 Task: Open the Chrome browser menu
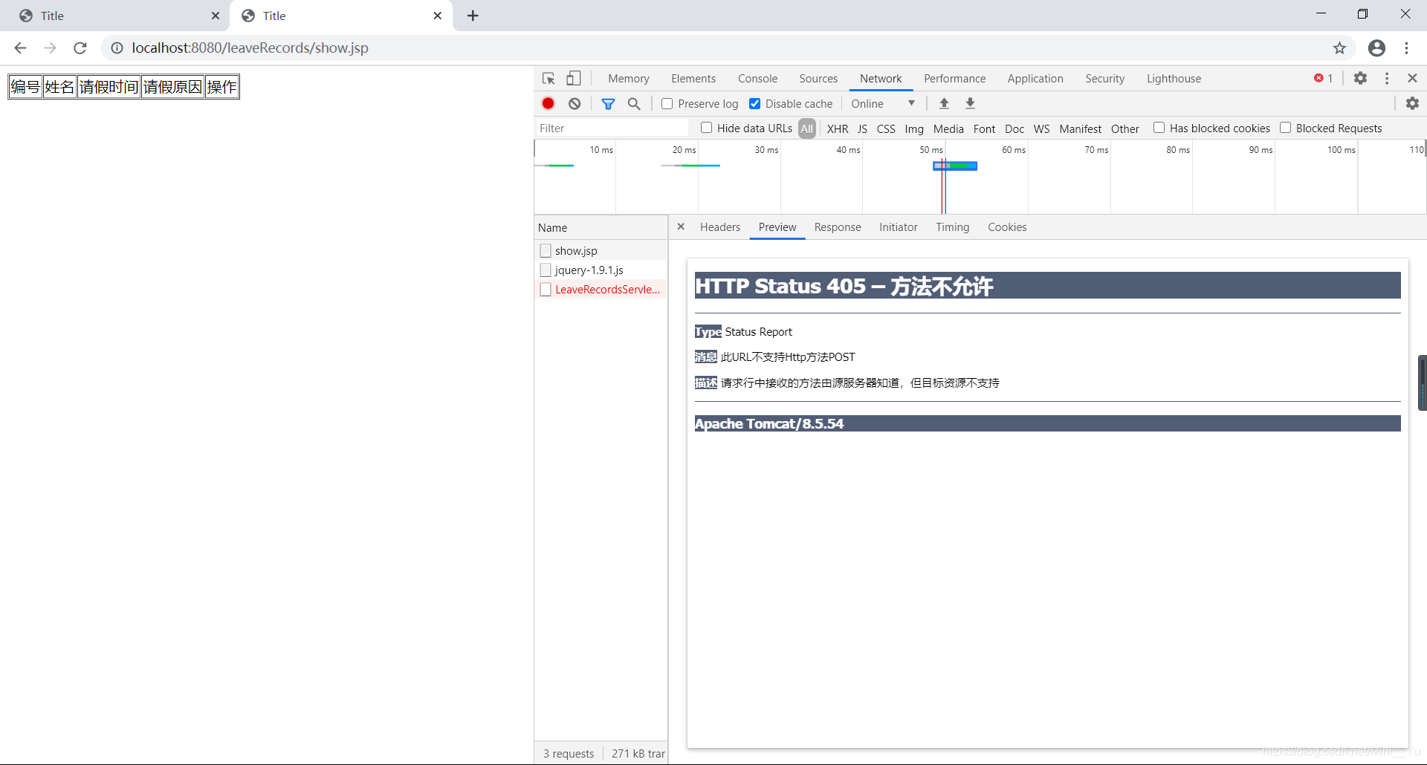pos(1407,48)
